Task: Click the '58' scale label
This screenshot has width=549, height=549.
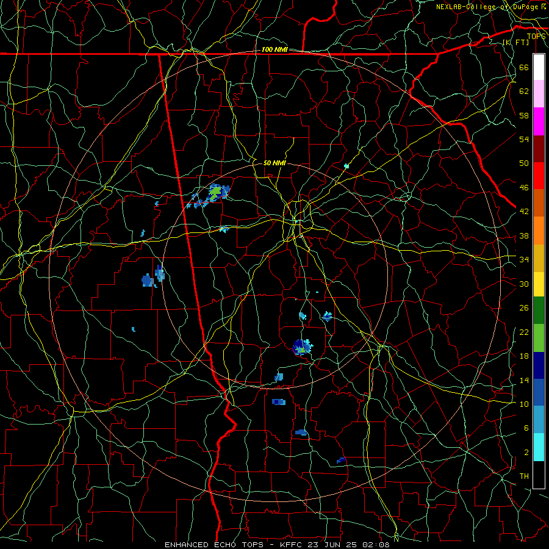Action: [x=524, y=115]
